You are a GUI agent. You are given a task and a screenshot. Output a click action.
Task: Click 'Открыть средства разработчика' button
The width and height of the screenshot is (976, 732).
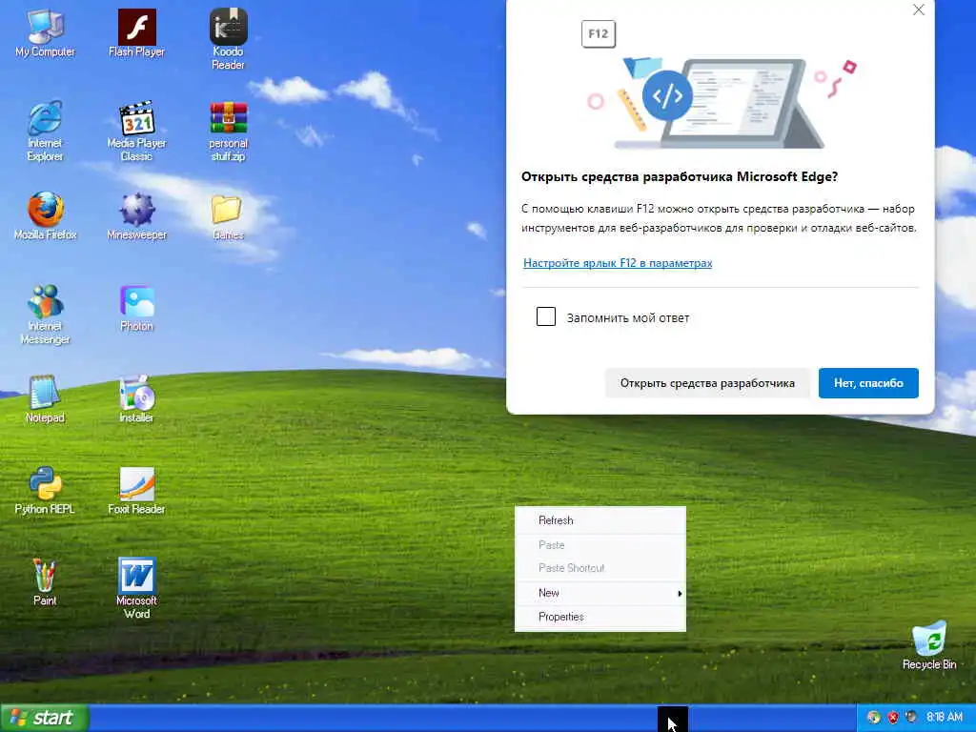coord(707,383)
